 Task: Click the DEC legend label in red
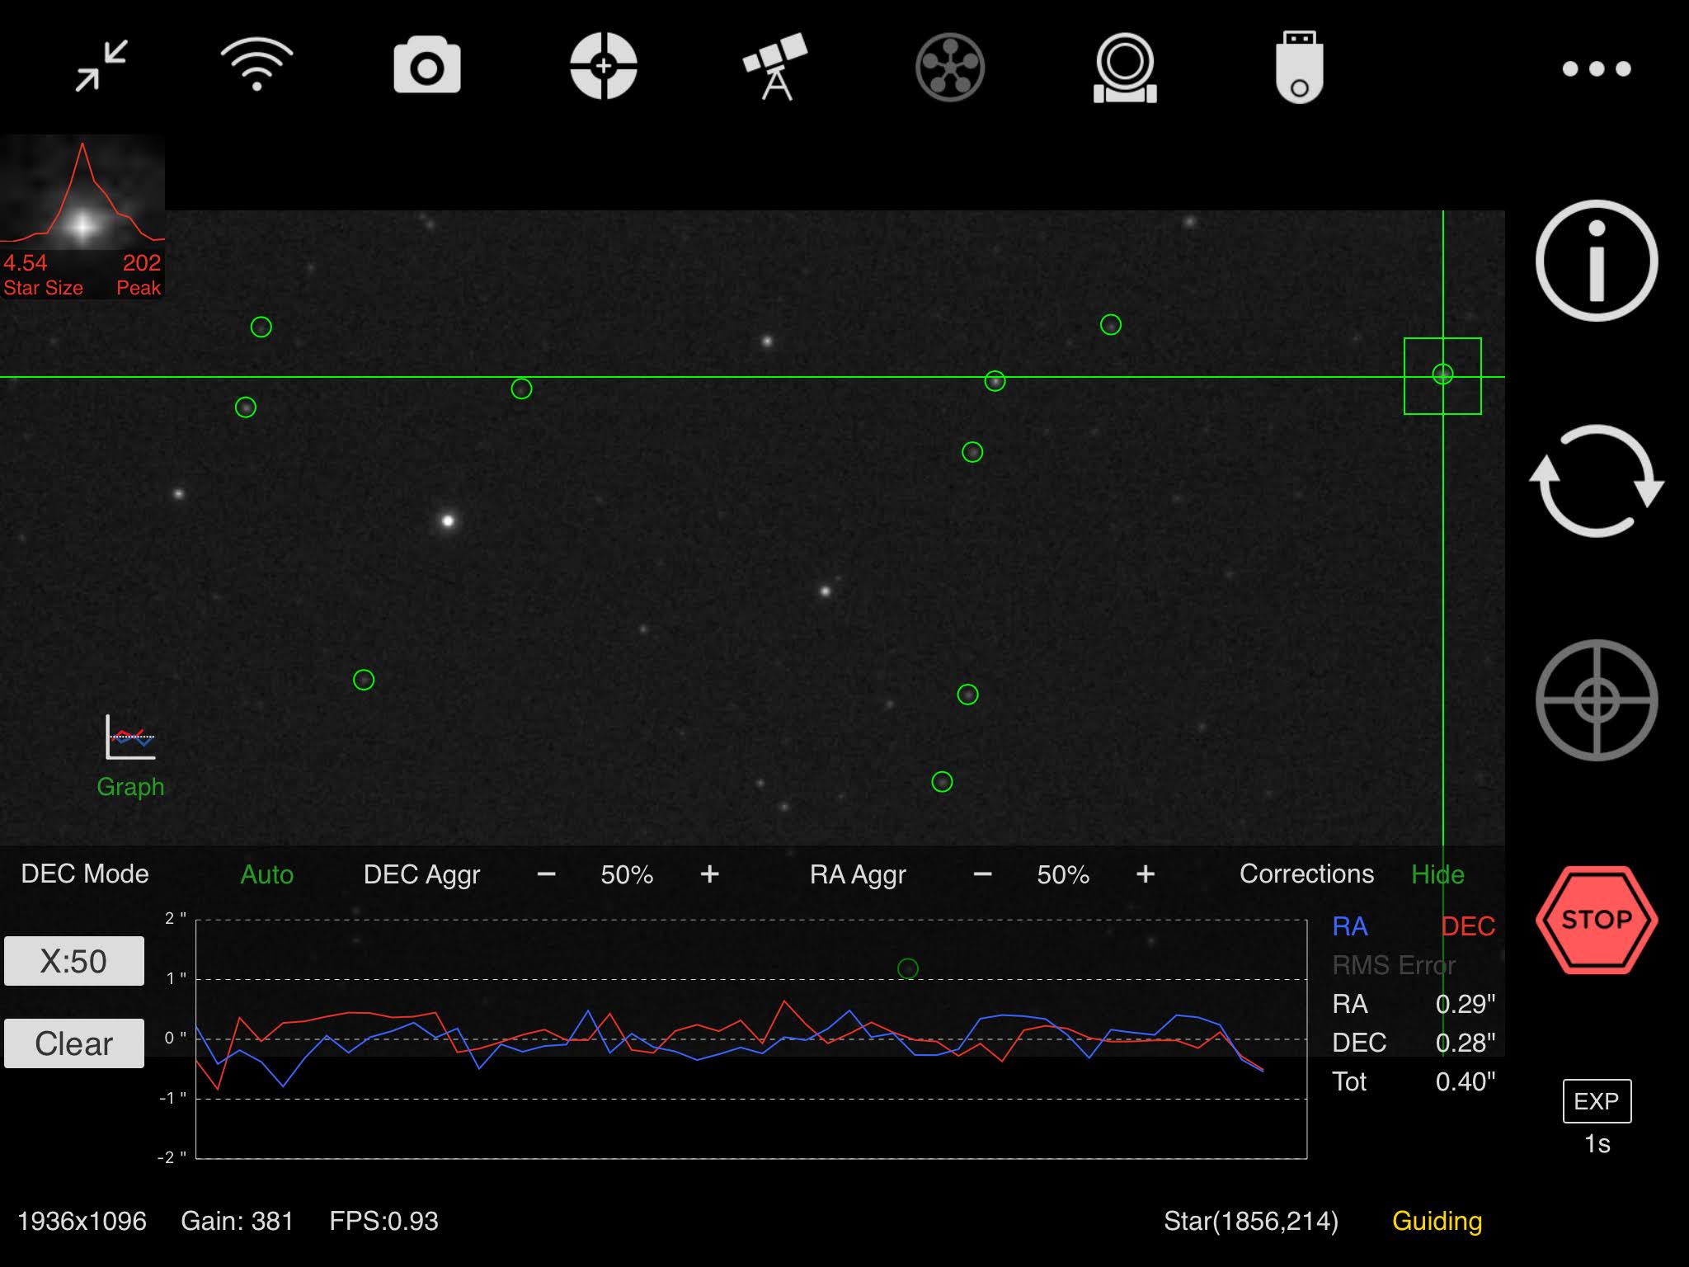[x=1468, y=926]
